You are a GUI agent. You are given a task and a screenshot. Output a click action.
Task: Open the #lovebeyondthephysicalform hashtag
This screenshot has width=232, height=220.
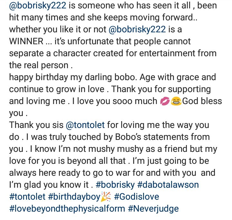point(67,208)
